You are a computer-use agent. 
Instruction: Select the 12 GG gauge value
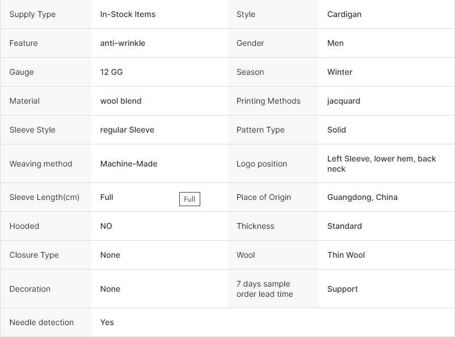111,72
